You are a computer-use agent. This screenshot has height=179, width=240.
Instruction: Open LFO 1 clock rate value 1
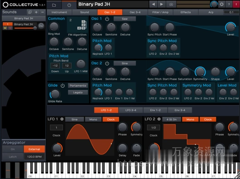point(56,128)
